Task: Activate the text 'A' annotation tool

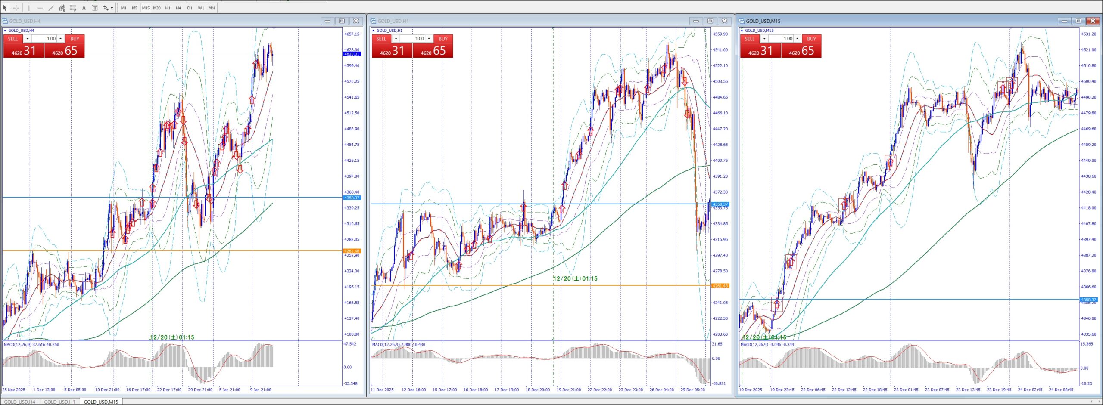Action: tap(84, 8)
